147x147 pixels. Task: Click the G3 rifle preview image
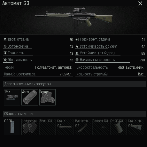(x=74, y=20)
